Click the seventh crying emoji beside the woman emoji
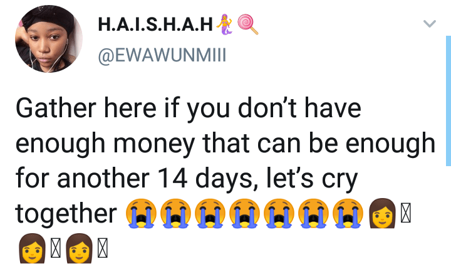This screenshot has height=274, width=451. click(348, 213)
